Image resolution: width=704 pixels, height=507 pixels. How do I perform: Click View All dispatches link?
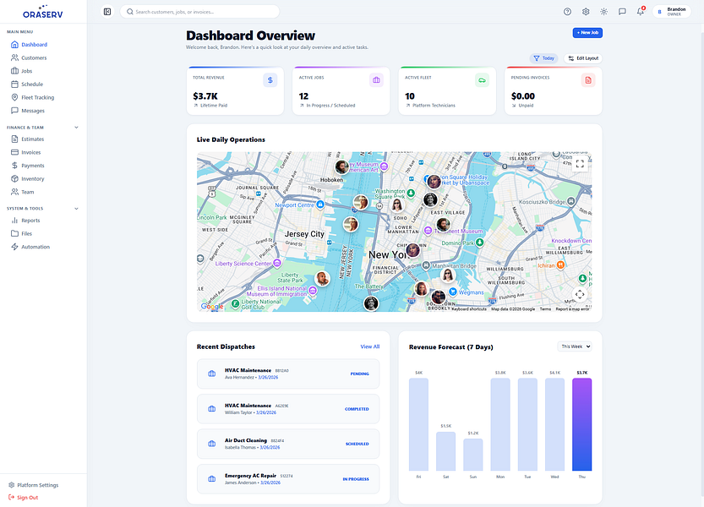[370, 346]
